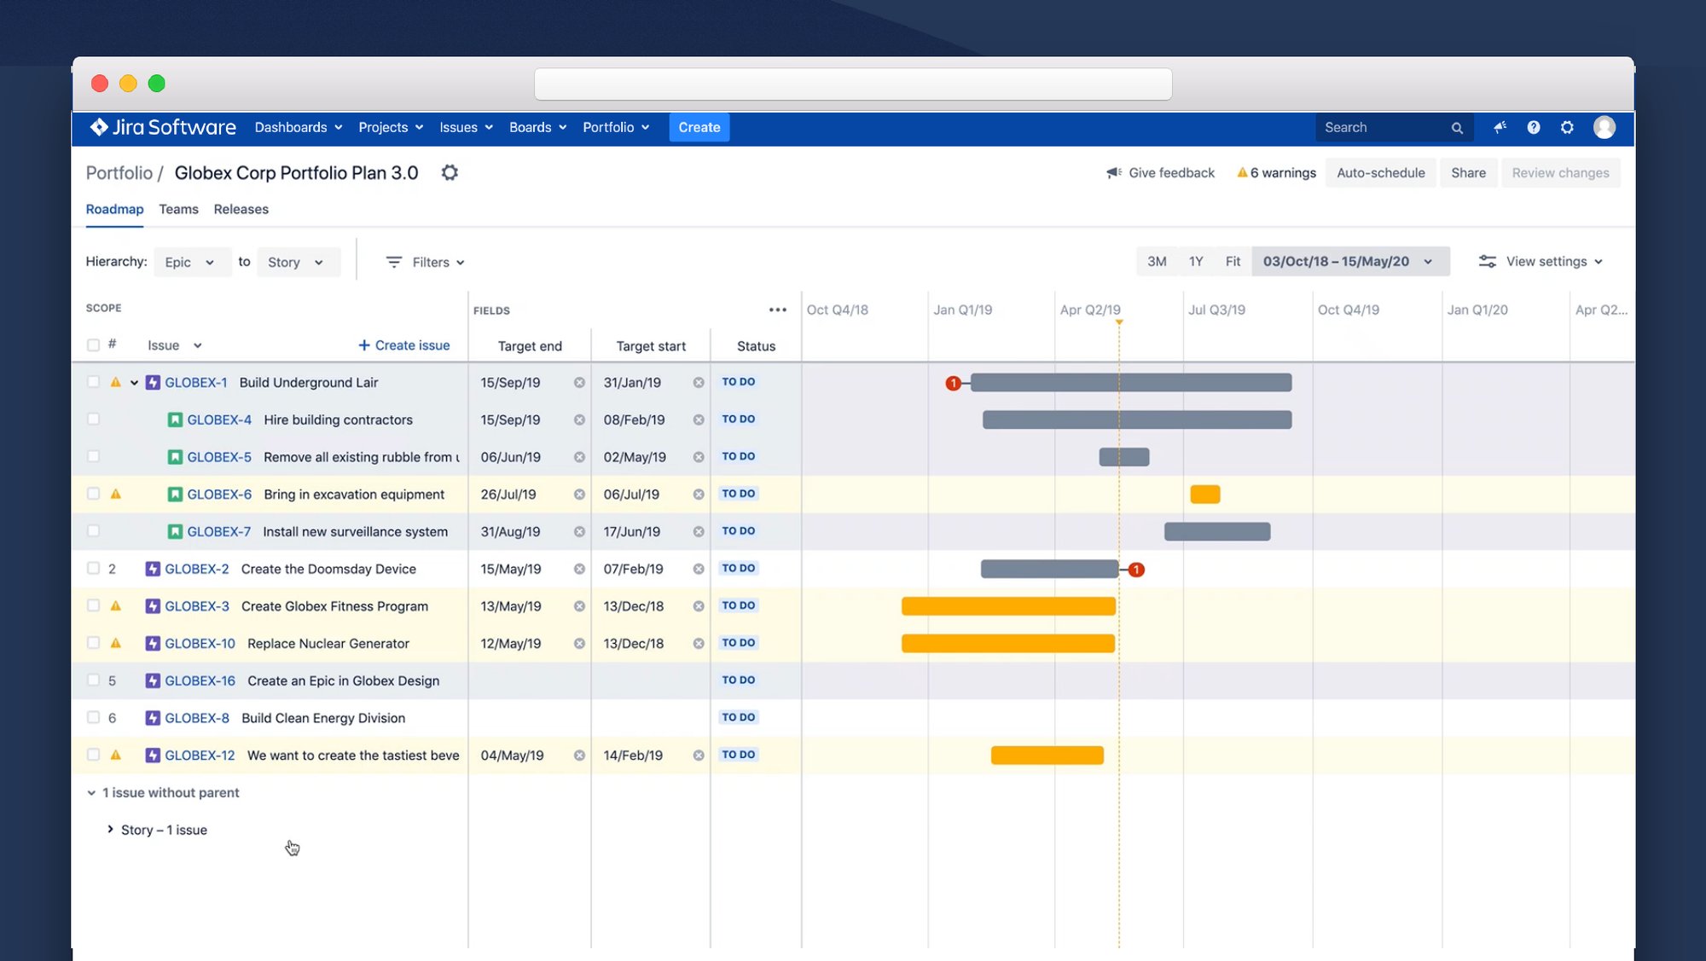This screenshot has width=1706, height=961.
Task: Open the help question mark icon
Action: [1534, 128]
